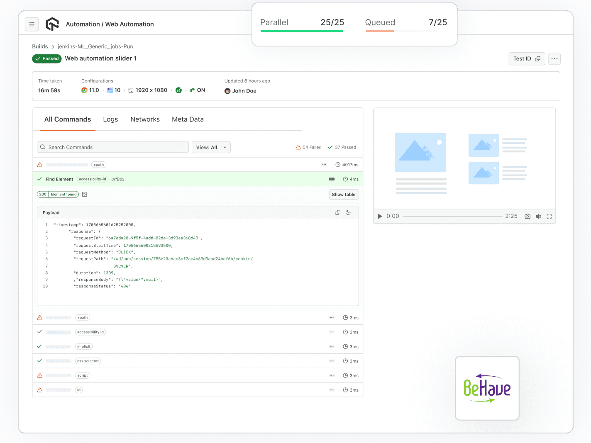This screenshot has width=591, height=443.
Task: Enter fullscreen mode in the video player
Action: point(549,216)
